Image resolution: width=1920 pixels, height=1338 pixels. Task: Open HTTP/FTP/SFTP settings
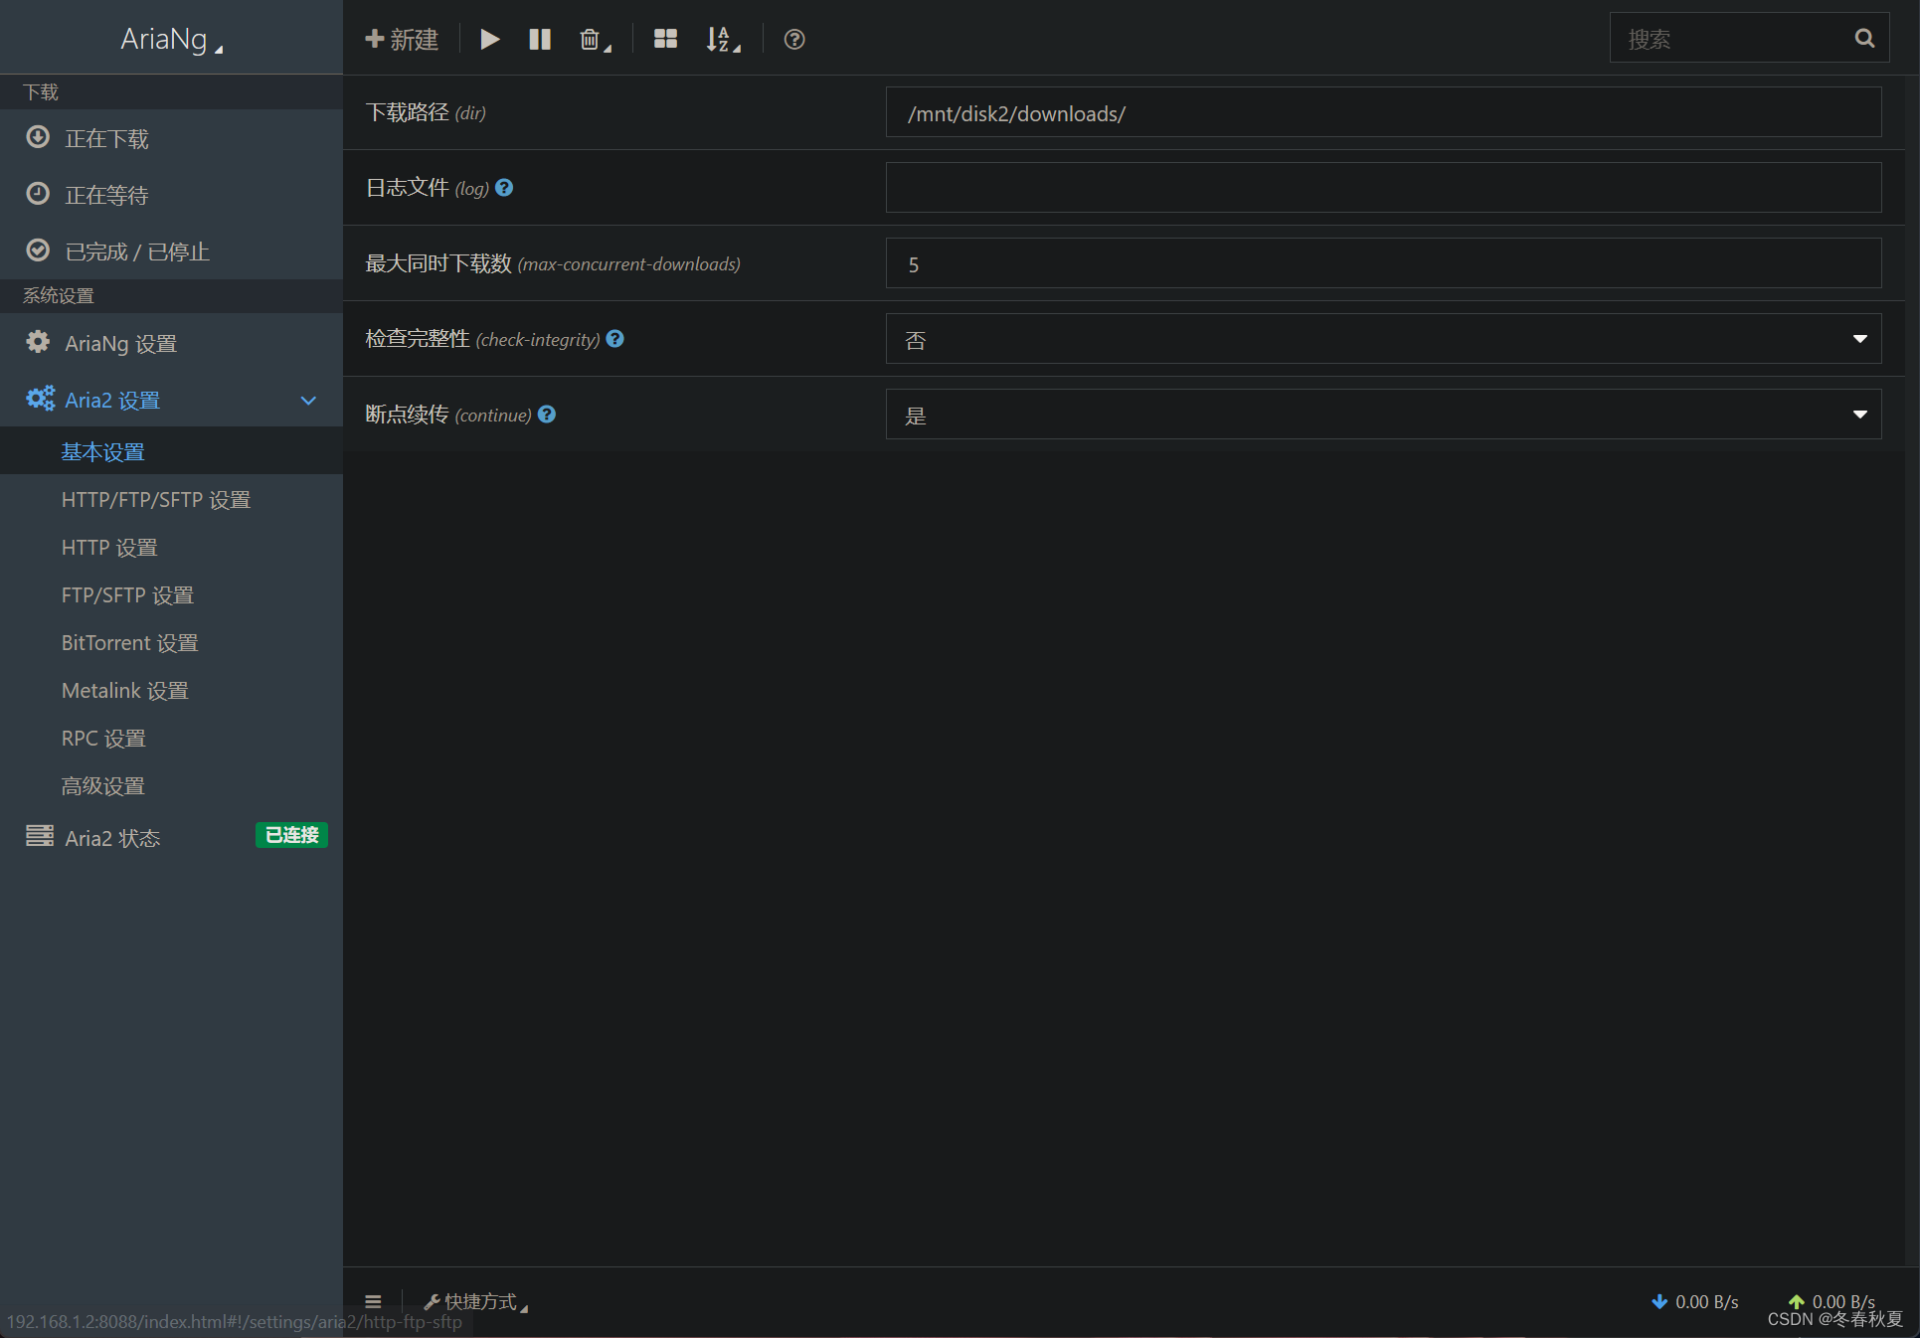(171, 499)
